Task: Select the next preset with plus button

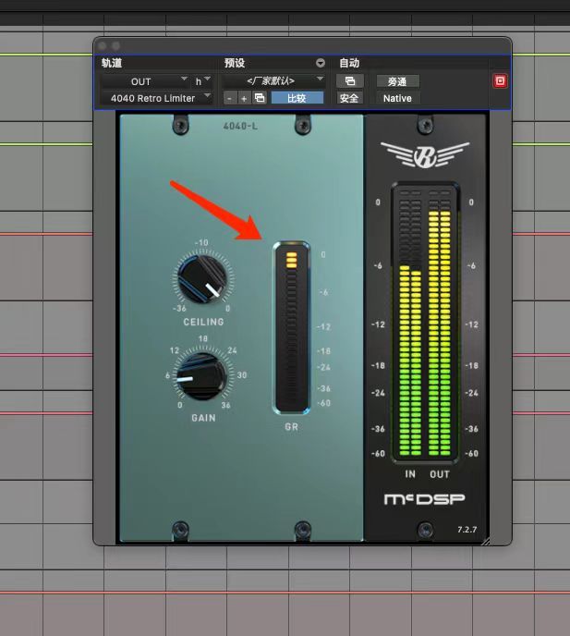Action: [x=244, y=98]
